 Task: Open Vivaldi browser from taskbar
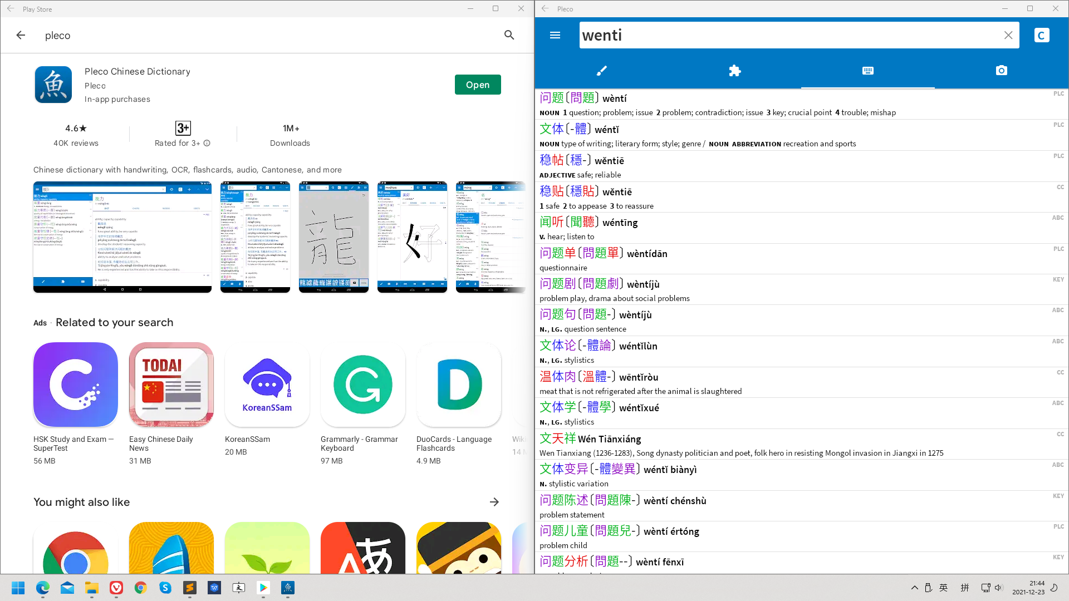click(x=116, y=588)
